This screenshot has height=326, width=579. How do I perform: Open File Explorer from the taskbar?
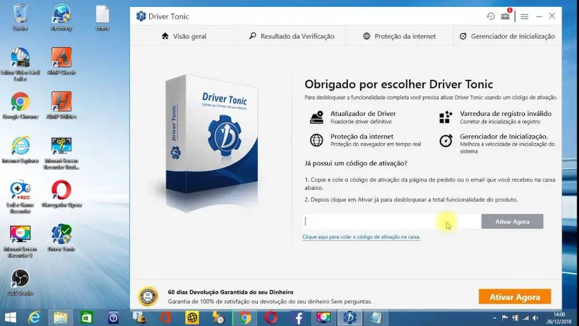[61, 318]
